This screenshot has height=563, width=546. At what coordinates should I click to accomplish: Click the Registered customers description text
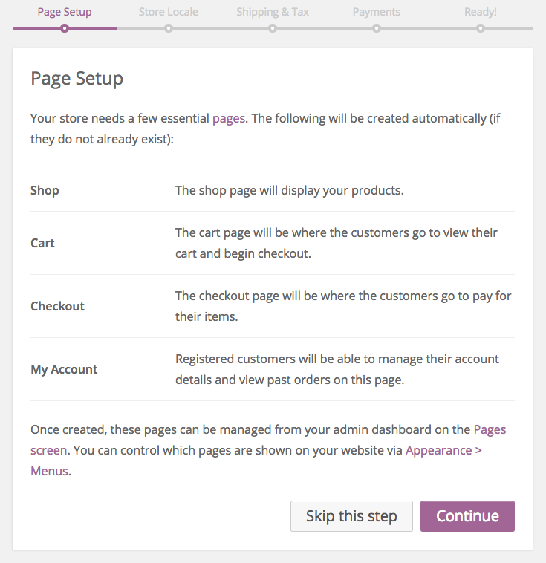point(337,369)
